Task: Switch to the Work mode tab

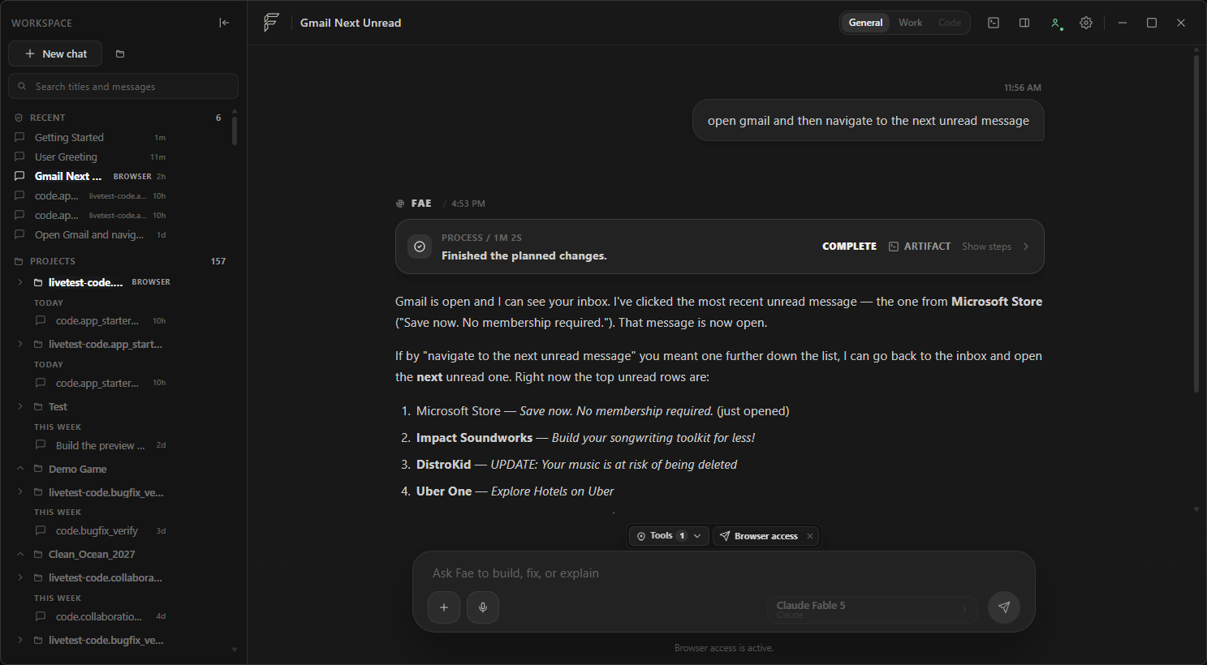Action: tap(910, 23)
